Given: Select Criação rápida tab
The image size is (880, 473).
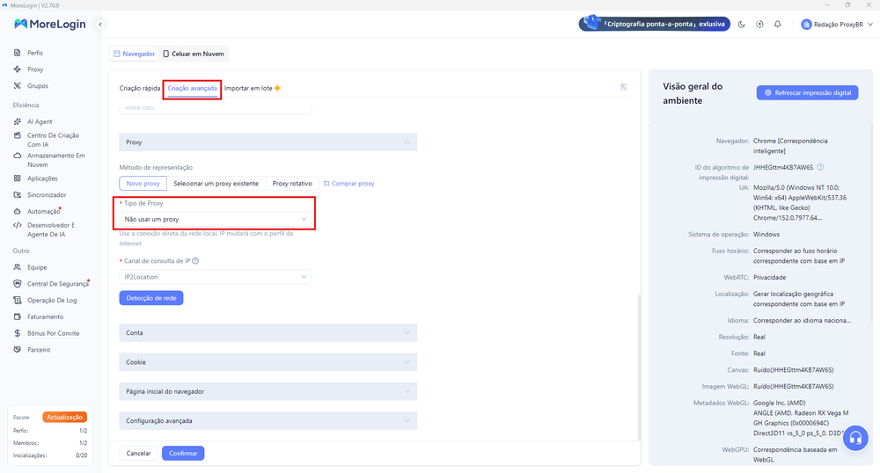Looking at the screenshot, I should tap(140, 88).
